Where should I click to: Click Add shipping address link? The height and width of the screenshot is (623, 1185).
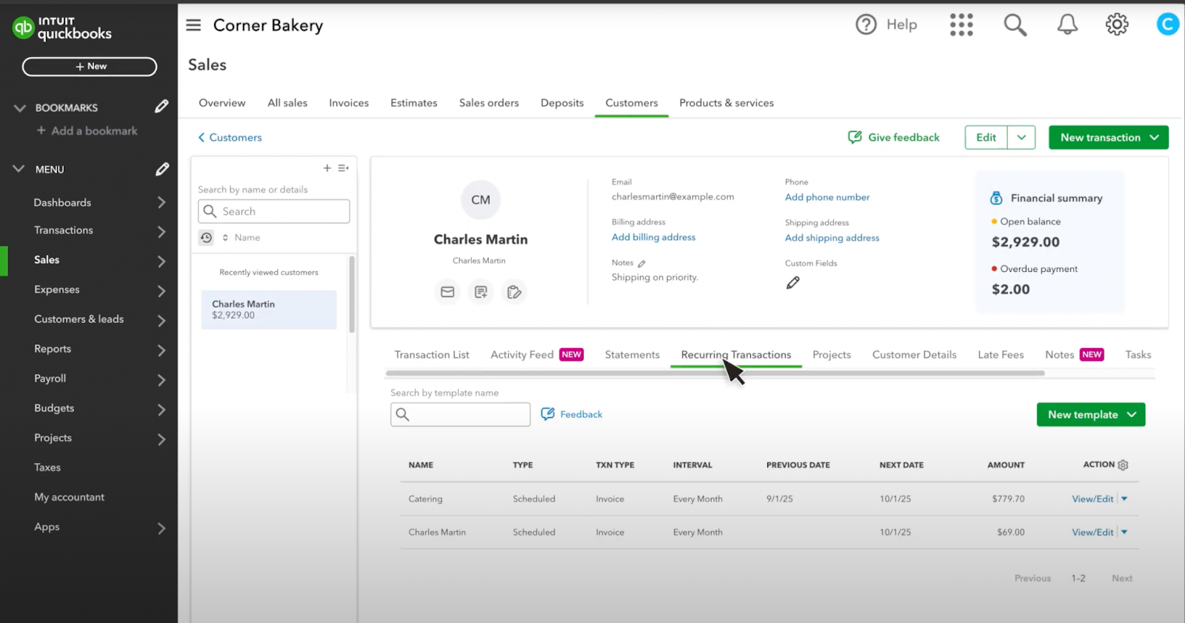[x=832, y=238]
